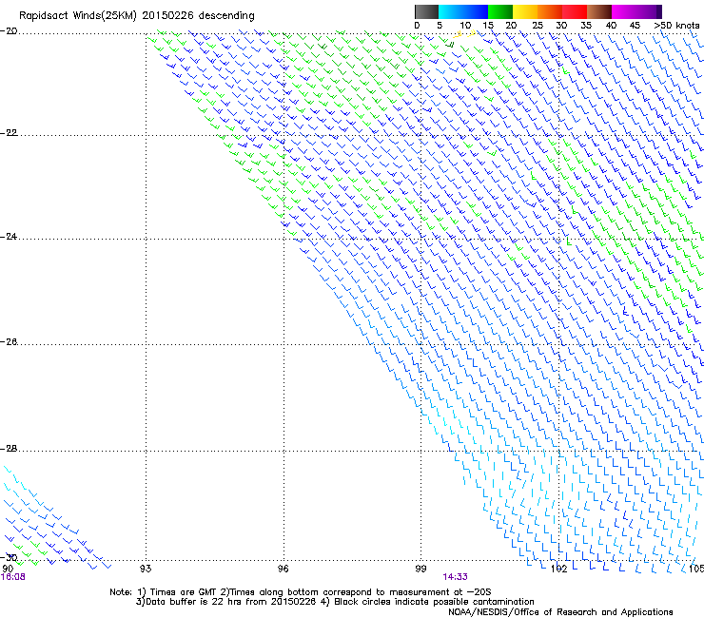
Task: Click the cyan-blue 5-15 knots color band
Action: (x=463, y=11)
